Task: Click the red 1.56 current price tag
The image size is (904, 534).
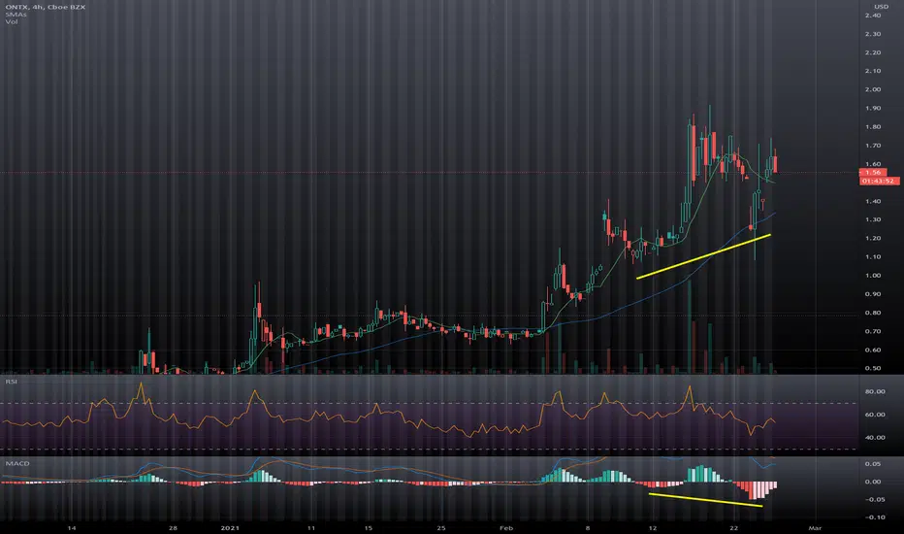Action: pos(873,172)
